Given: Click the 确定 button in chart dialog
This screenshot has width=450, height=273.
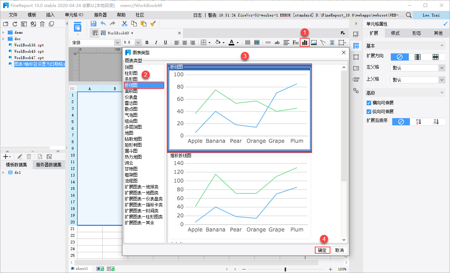Looking at the screenshot, I should (x=322, y=250).
